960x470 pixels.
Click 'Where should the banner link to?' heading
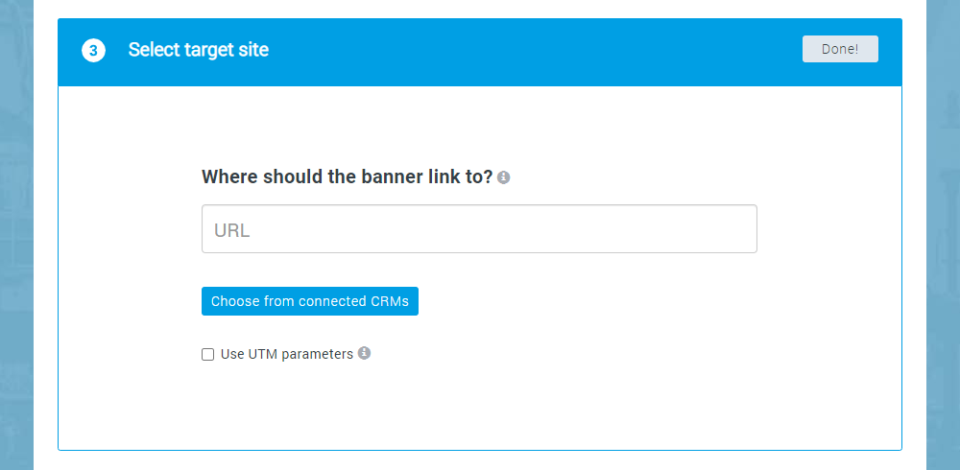pos(347,177)
